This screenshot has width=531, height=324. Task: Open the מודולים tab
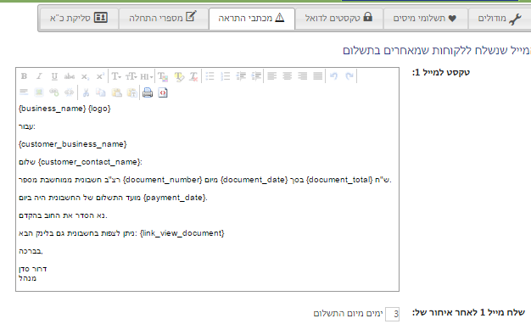point(500,19)
